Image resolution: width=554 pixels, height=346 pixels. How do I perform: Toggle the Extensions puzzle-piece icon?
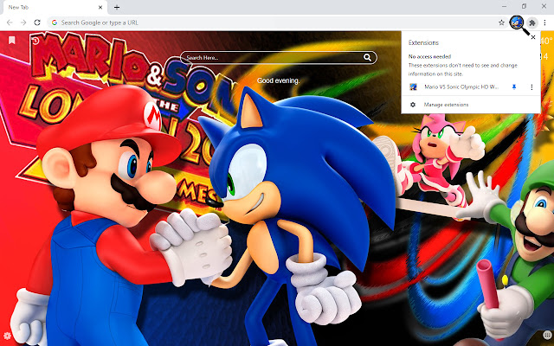coord(532,23)
